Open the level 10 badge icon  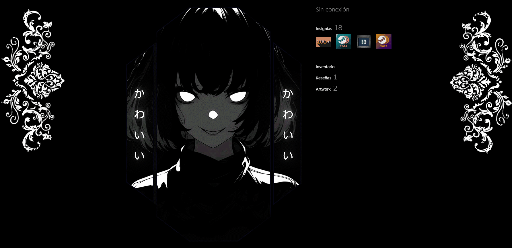tap(364, 42)
